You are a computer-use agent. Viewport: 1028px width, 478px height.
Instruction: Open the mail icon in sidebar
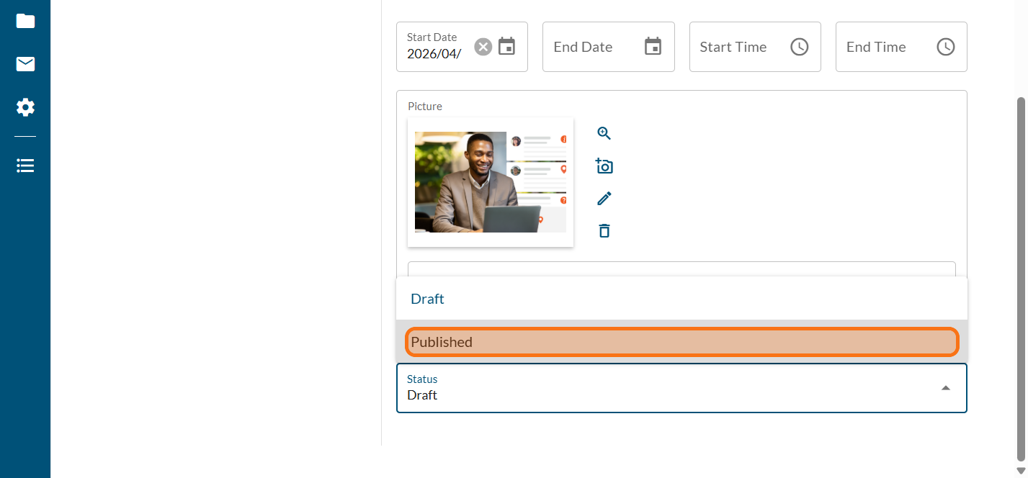pyautogui.click(x=25, y=64)
